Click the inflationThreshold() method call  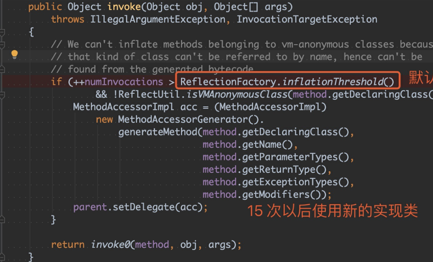(334, 82)
